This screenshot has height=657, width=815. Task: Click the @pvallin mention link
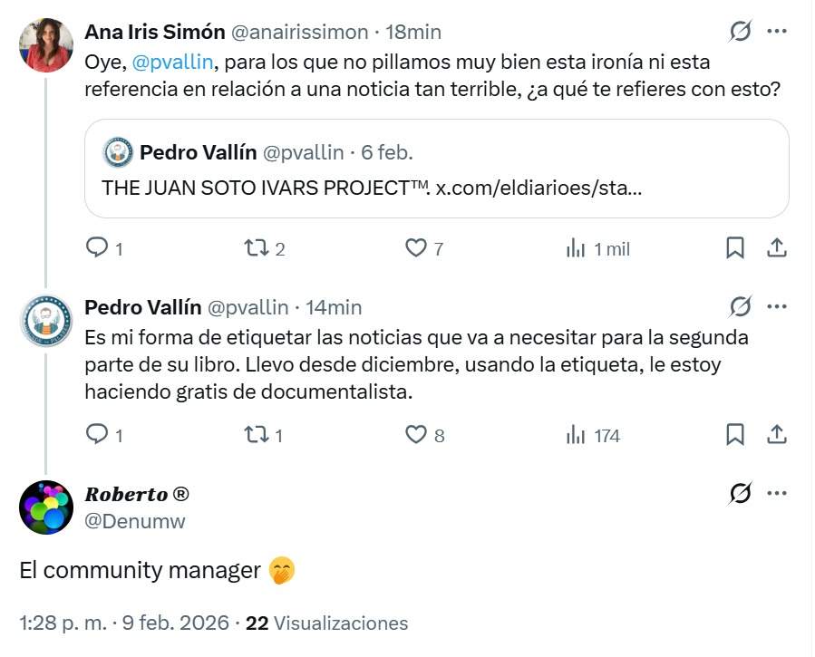click(171, 63)
